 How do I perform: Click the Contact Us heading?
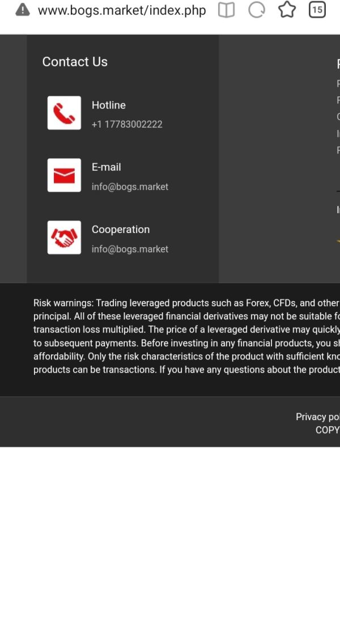75,62
